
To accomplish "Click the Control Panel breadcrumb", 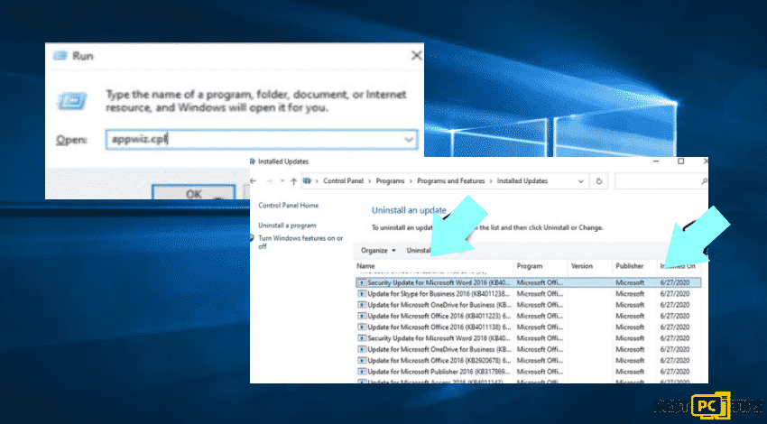I will [x=344, y=181].
